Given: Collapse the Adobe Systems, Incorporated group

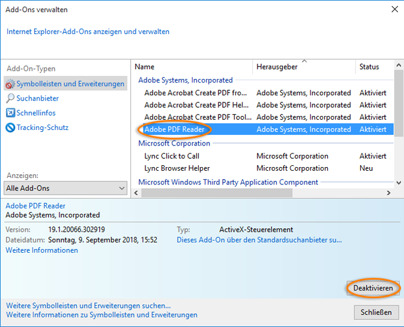Looking at the screenshot, I should [x=185, y=80].
